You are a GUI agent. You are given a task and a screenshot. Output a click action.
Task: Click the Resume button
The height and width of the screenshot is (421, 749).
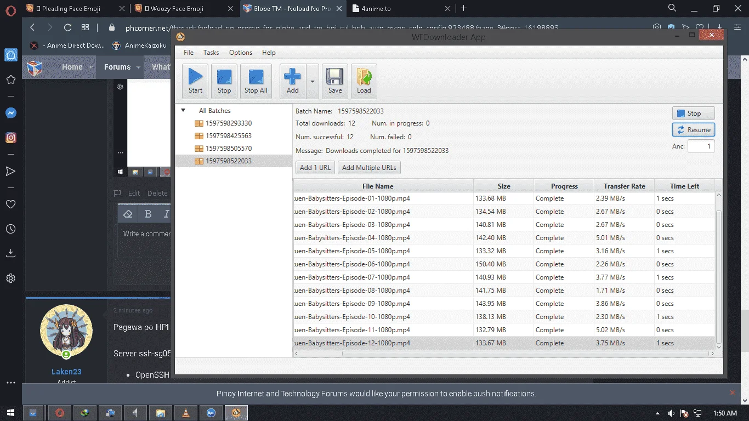694,130
